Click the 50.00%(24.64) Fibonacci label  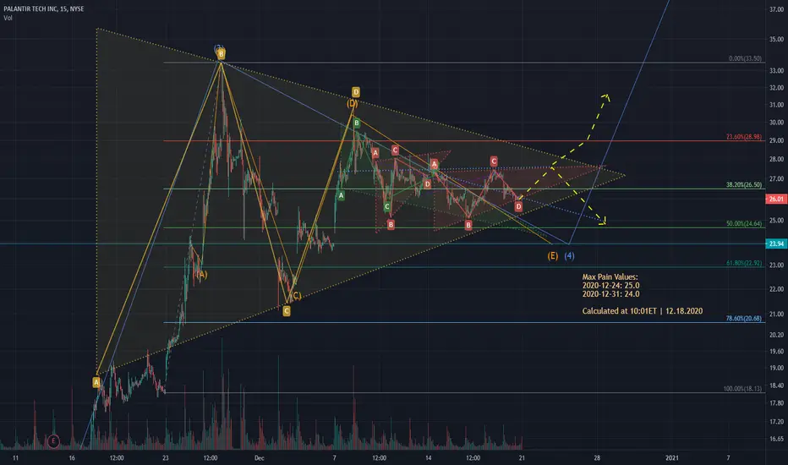pos(744,224)
